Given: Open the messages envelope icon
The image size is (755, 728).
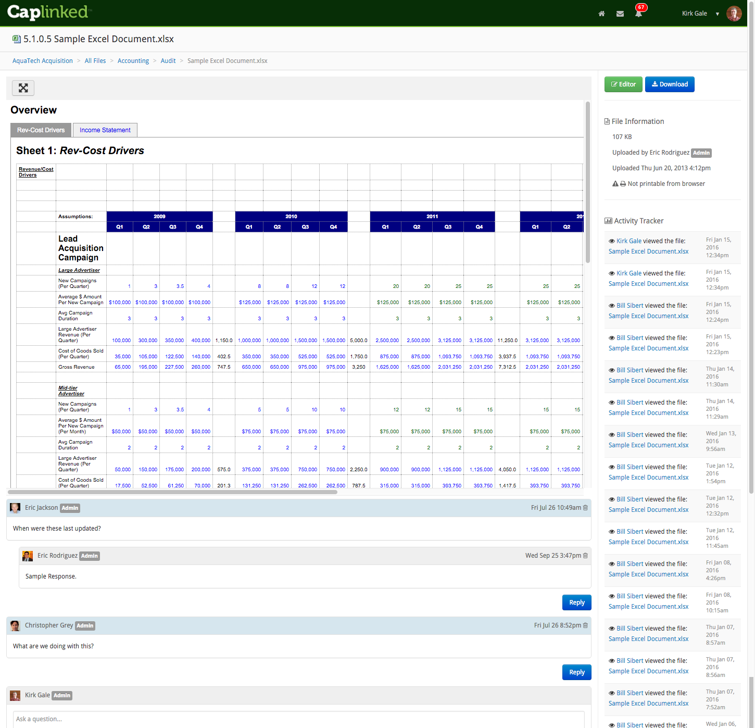Looking at the screenshot, I should [620, 14].
